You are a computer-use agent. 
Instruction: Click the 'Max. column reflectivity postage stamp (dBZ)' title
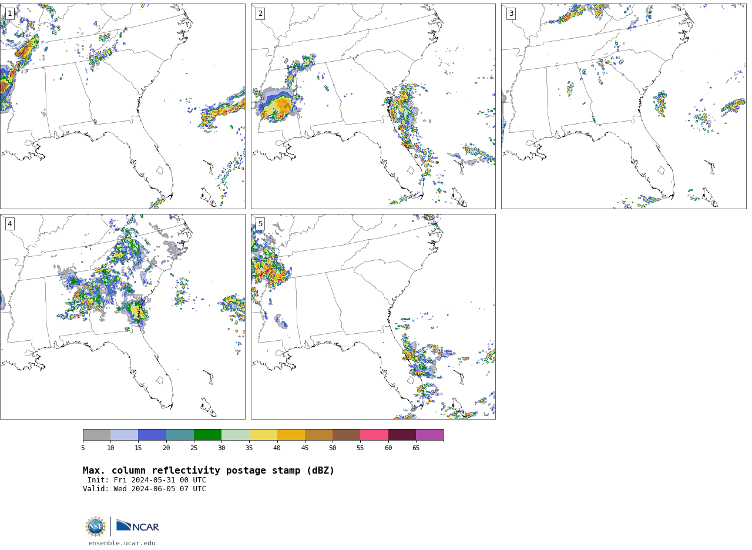click(x=209, y=471)
